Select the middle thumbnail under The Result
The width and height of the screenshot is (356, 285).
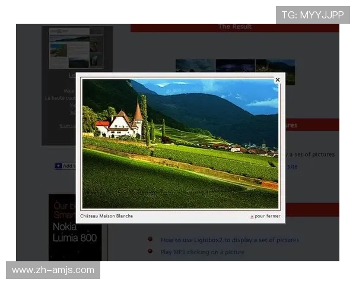tap(235, 65)
